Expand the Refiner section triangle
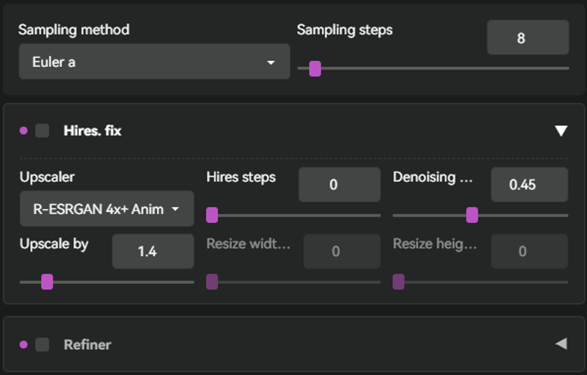587x375 pixels. 561,344
